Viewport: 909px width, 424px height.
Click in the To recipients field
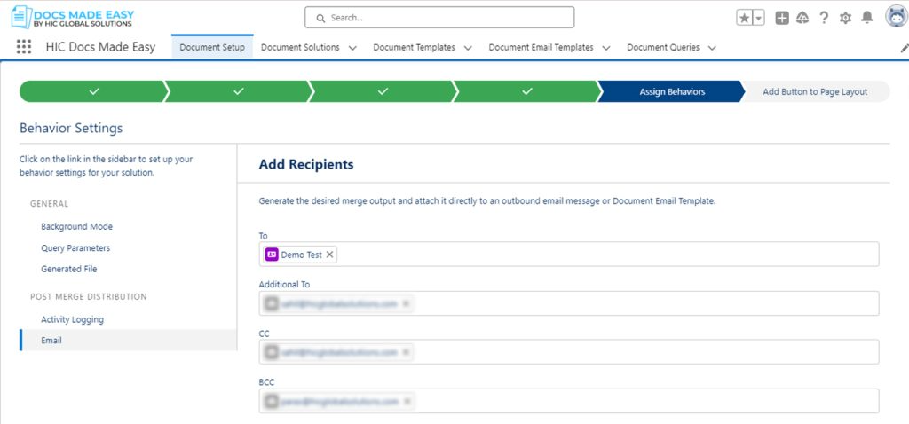pyautogui.click(x=569, y=255)
